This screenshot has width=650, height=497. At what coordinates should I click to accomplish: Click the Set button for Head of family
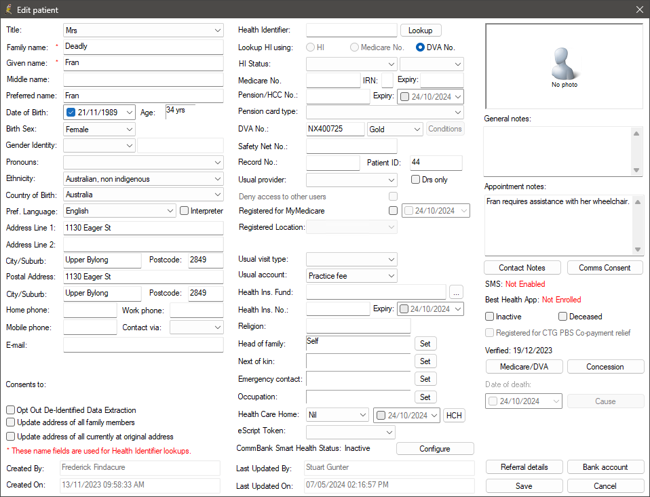(x=425, y=343)
